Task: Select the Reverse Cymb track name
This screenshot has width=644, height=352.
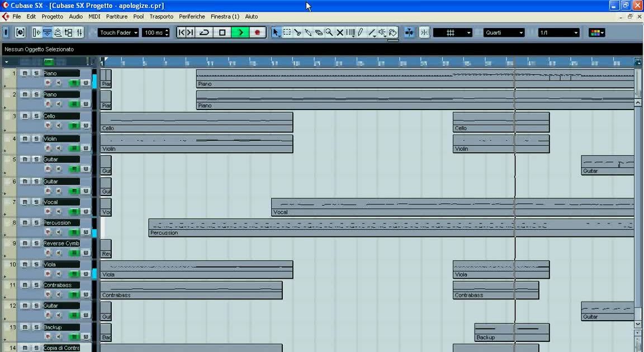Action: click(61, 243)
